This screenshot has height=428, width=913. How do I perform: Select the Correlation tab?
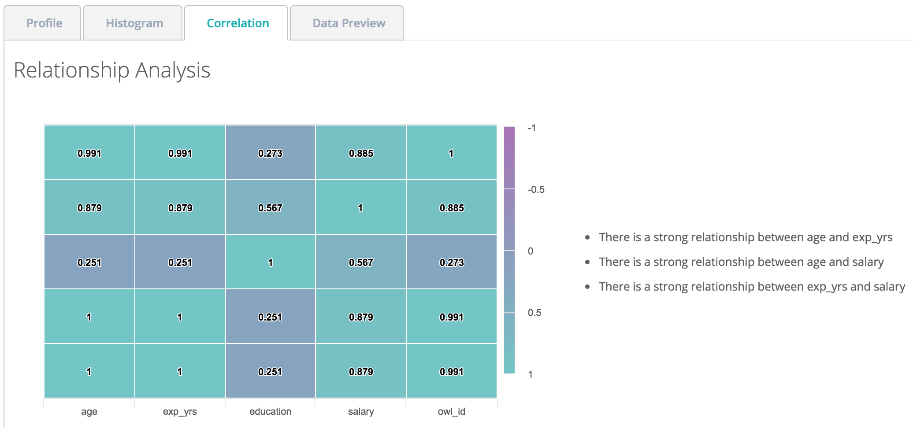coord(238,23)
